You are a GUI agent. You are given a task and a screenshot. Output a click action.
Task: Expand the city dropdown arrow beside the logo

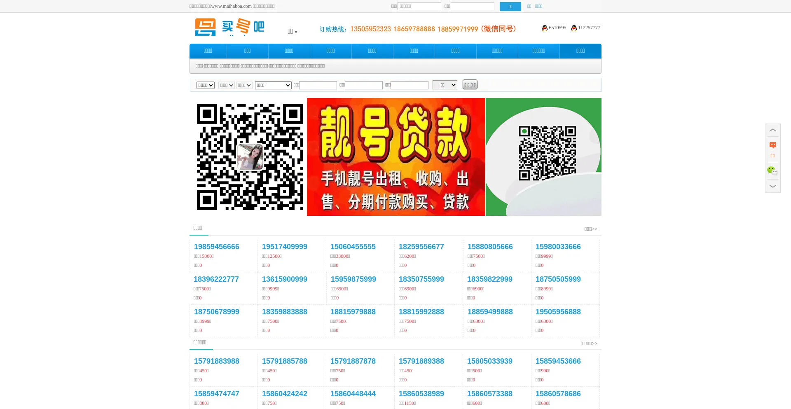296,32
